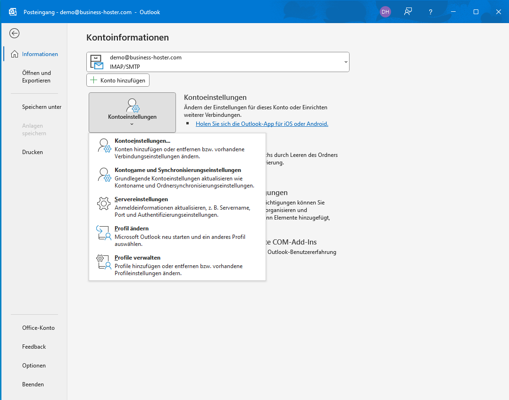Choose Kontoname und Synchronisierungseinstellungen menu entry

coord(177,178)
